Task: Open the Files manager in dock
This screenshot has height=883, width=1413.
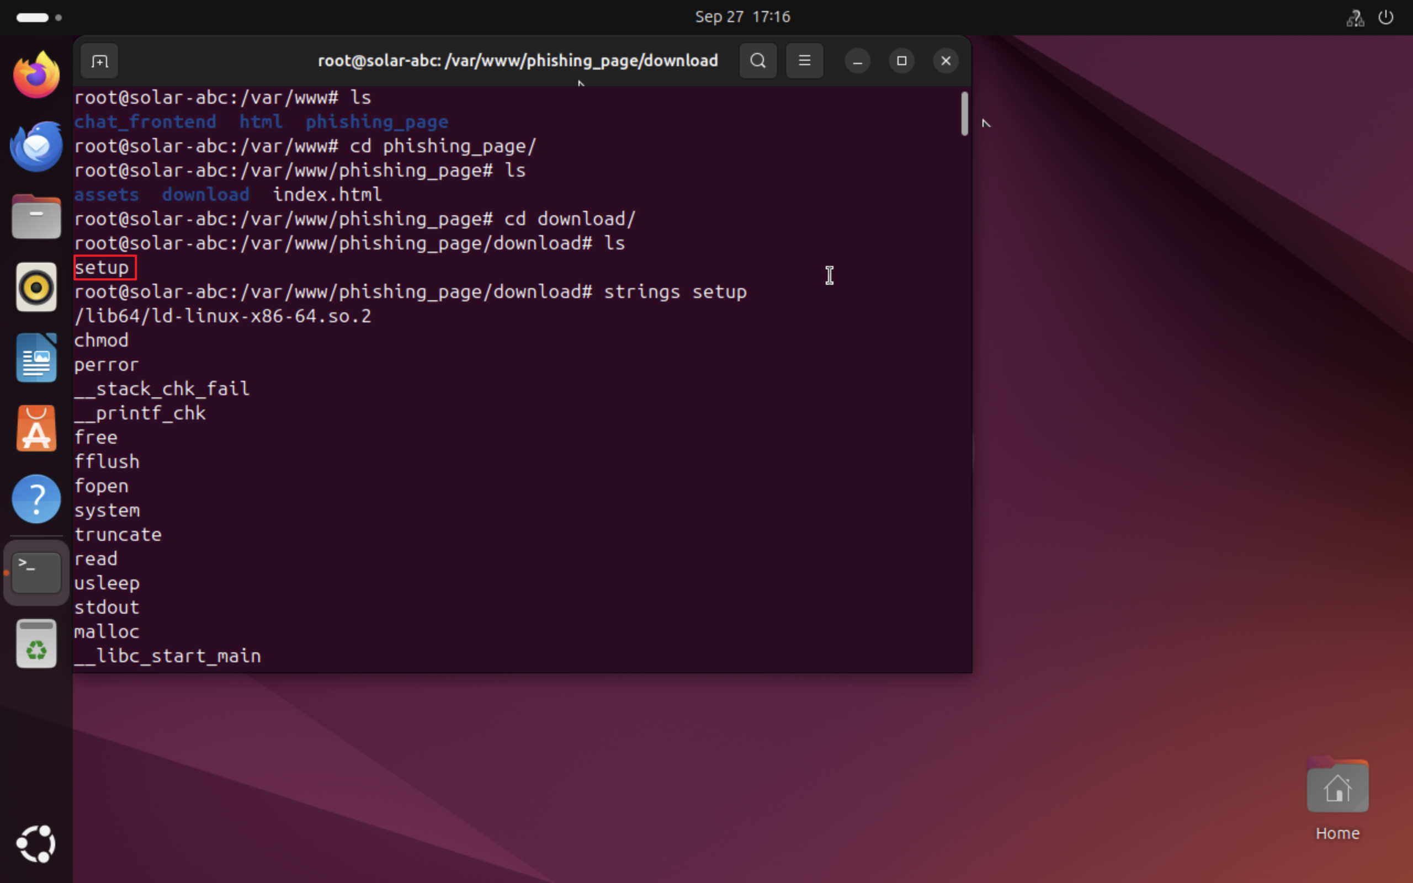Action: click(x=36, y=217)
